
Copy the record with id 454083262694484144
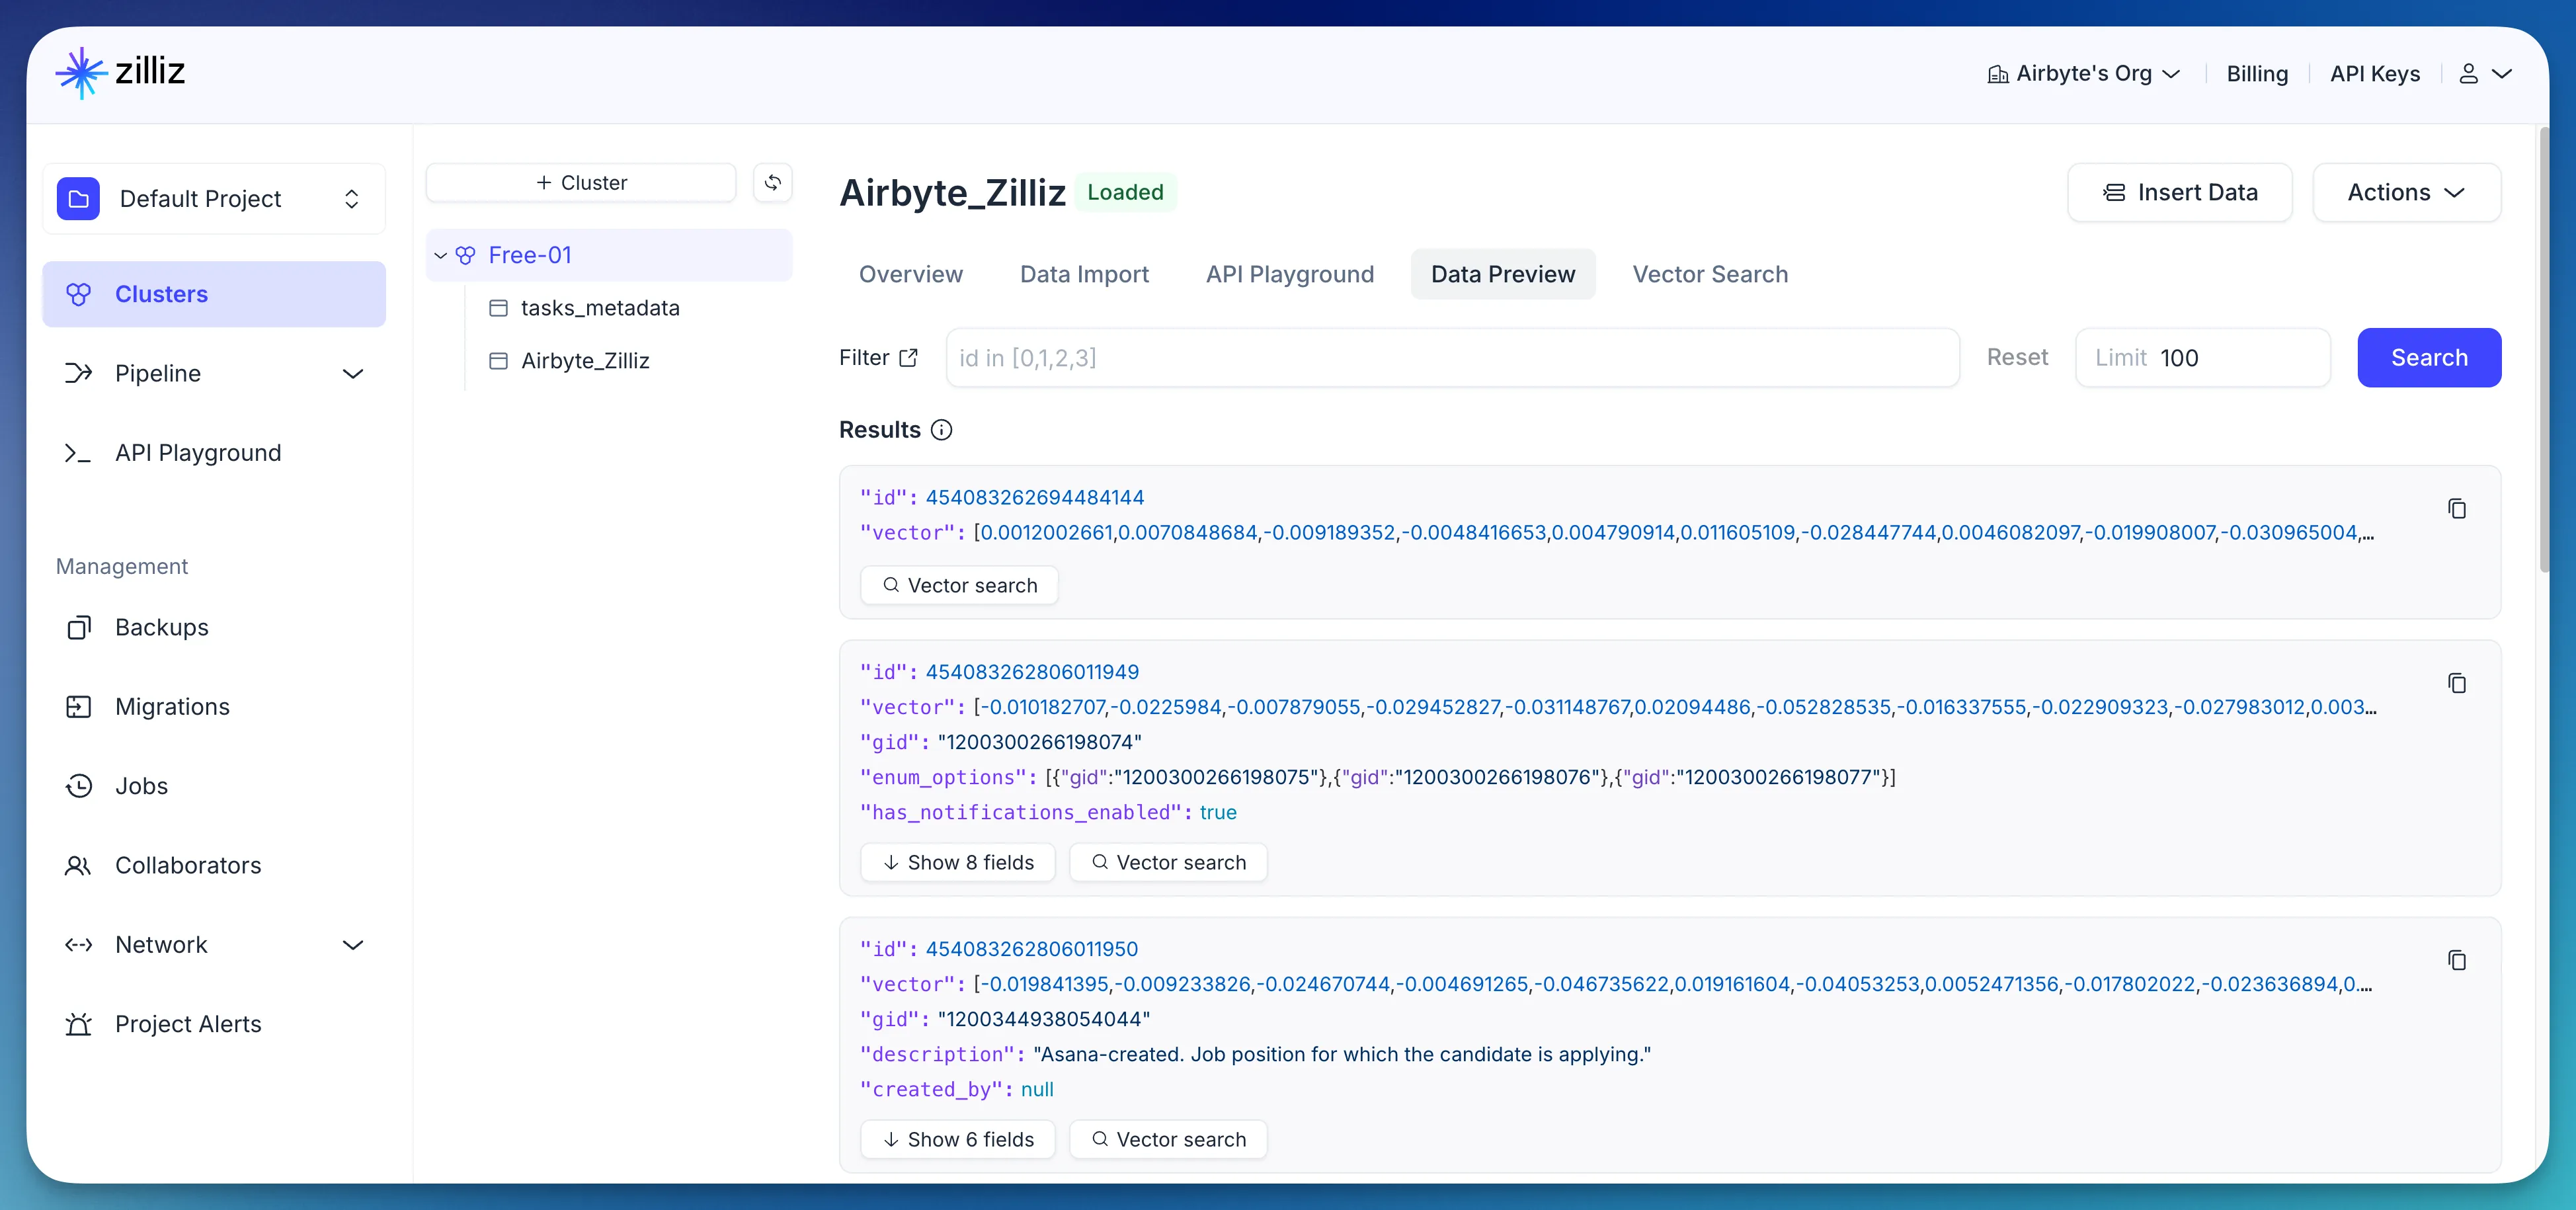coord(2456,509)
